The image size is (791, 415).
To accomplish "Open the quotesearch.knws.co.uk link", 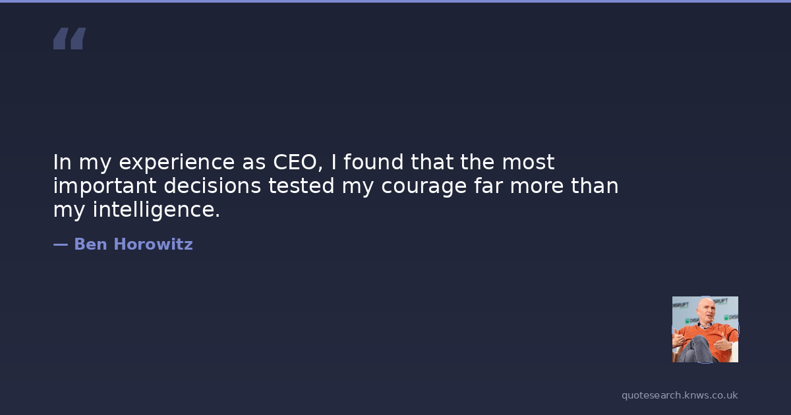I will [x=679, y=395].
